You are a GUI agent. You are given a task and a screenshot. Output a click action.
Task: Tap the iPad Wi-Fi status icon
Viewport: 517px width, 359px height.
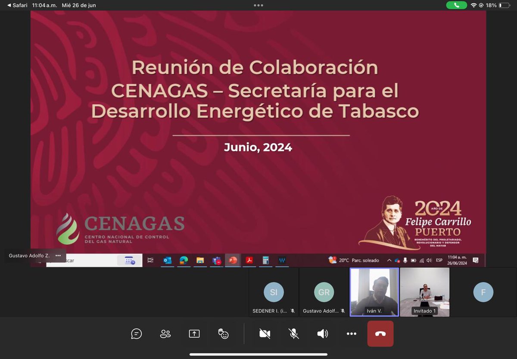(473, 5)
